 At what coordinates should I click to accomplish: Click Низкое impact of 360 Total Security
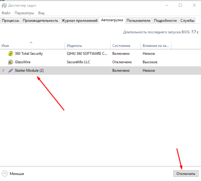coord(149,54)
